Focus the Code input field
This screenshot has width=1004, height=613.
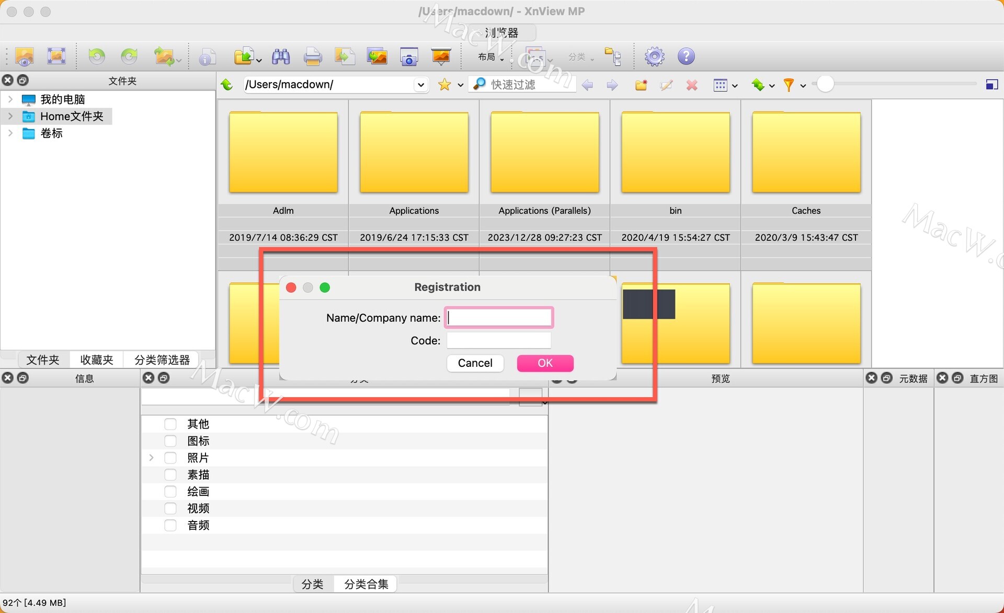[x=499, y=340]
